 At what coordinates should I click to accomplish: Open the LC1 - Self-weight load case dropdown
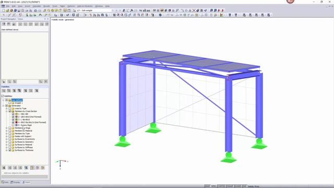pyautogui.click(x=113, y=10)
